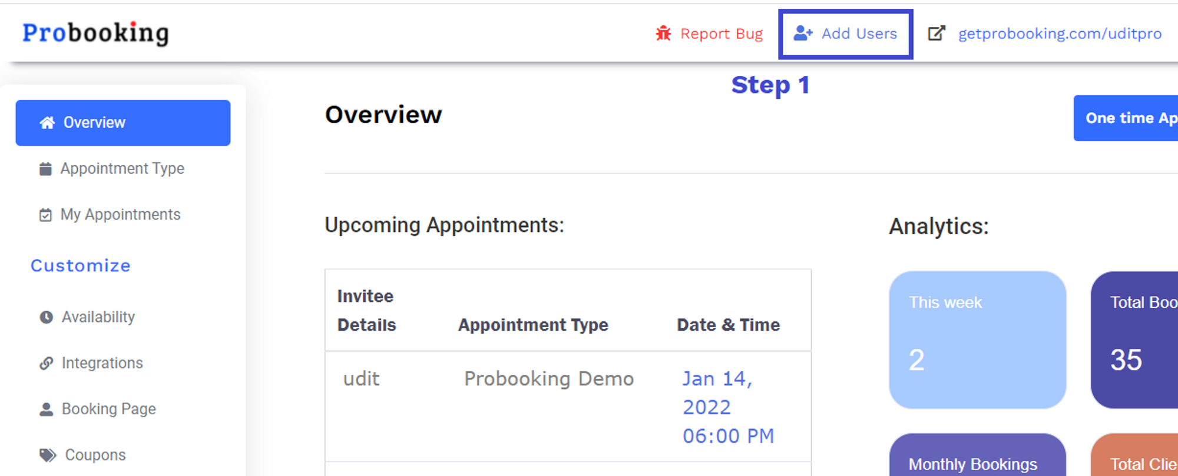Open Appointment Type menu item

point(122,168)
